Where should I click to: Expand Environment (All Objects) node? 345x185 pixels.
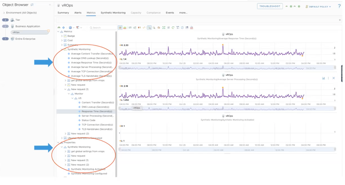[x=4, y=13]
